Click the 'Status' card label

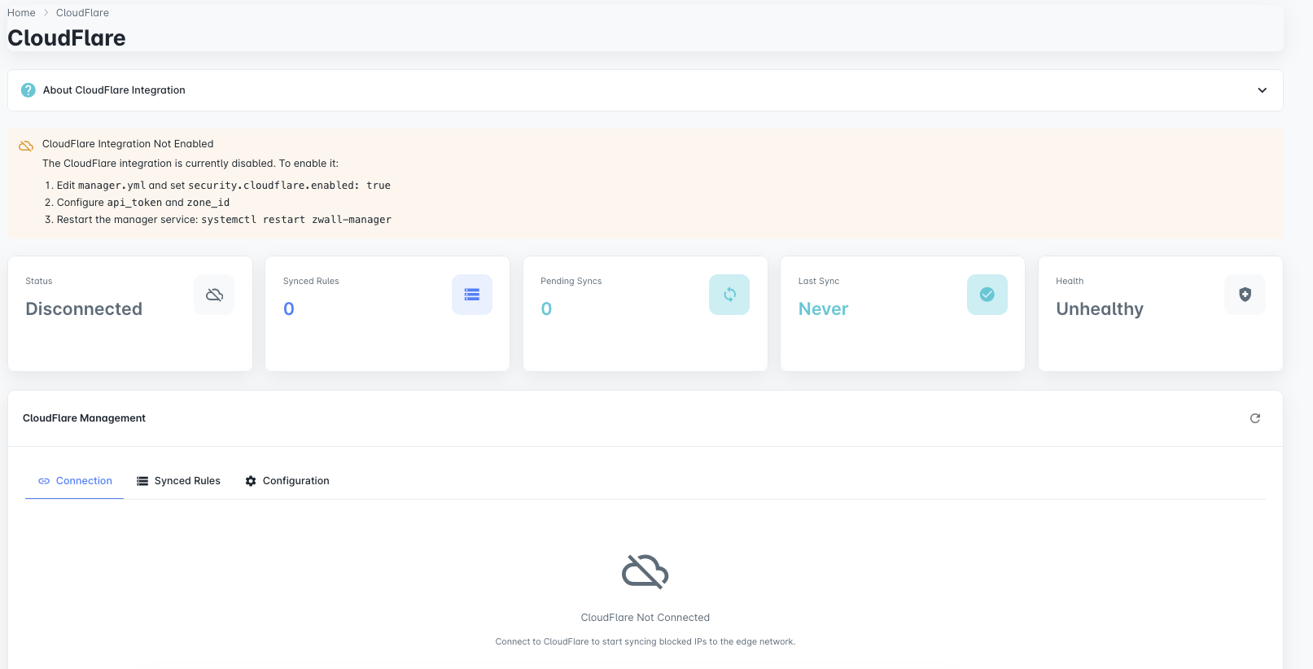pyautogui.click(x=39, y=282)
